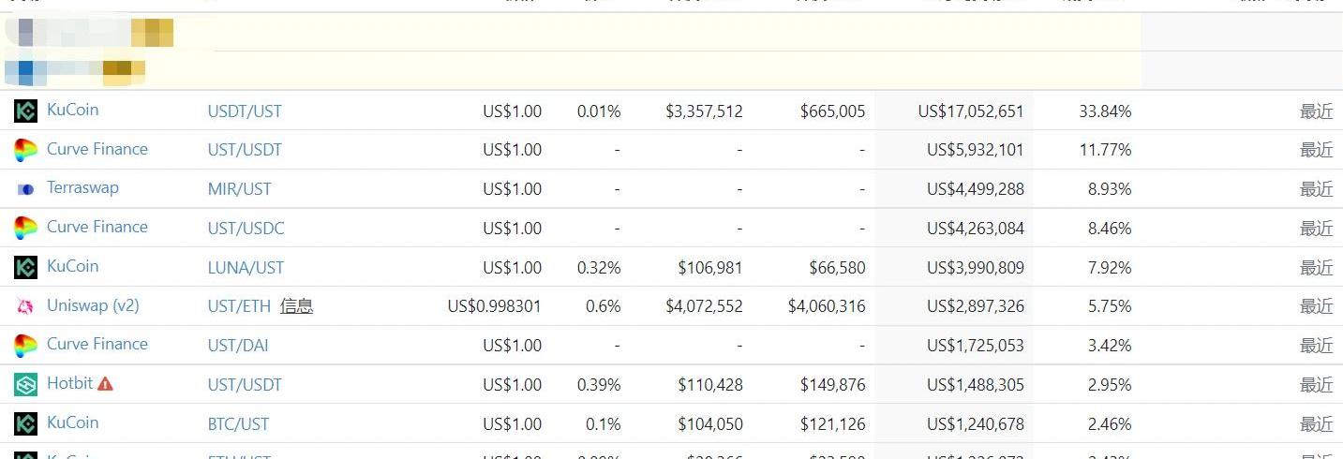1343x459 pixels.
Task: Open the BTC/UST trading pair
Action: coord(238,424)
